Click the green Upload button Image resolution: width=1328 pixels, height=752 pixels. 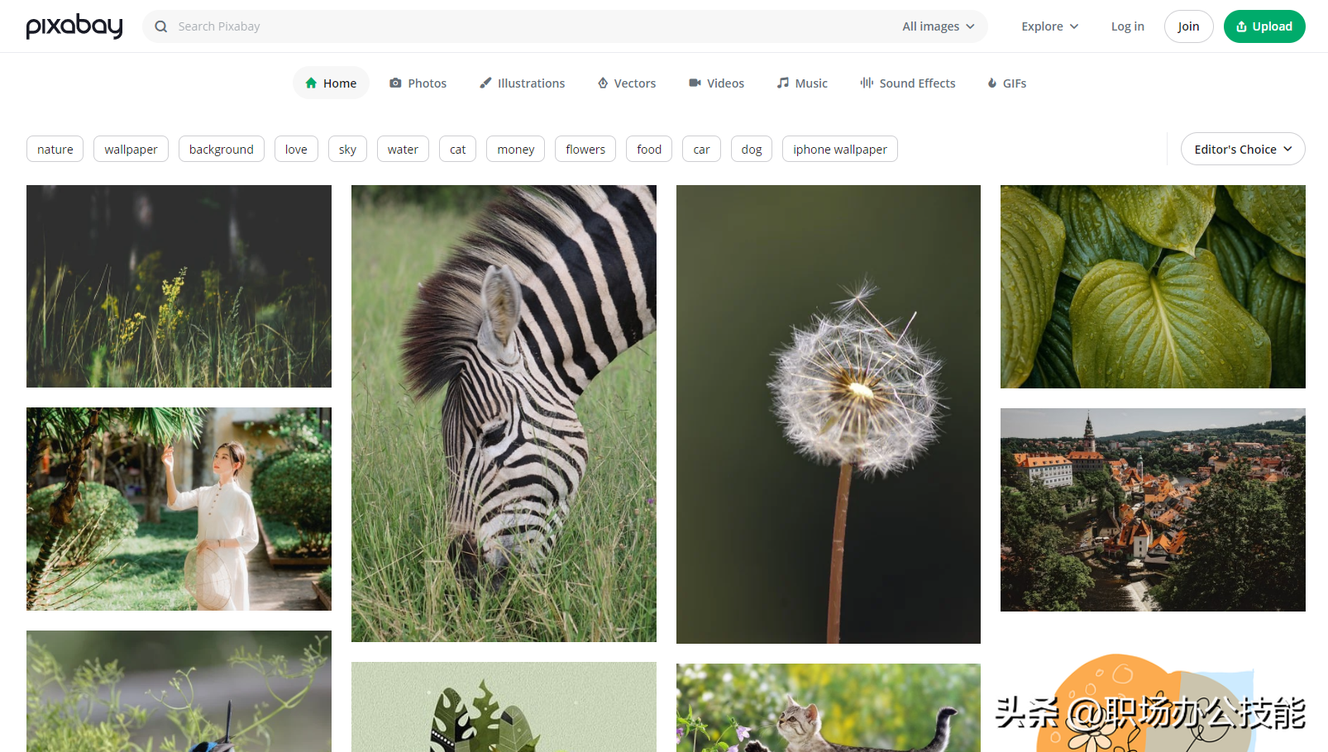tap(1264, 26)
